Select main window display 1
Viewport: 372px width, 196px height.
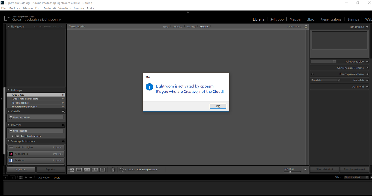(6, 177)
